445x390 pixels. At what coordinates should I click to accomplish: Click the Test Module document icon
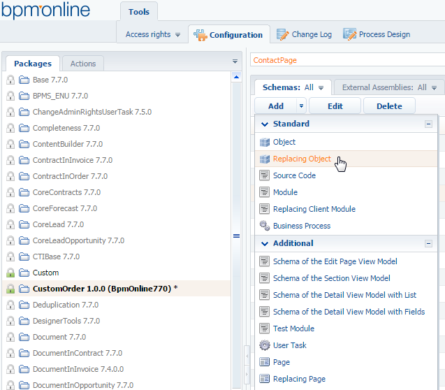[x=265, y=328]
